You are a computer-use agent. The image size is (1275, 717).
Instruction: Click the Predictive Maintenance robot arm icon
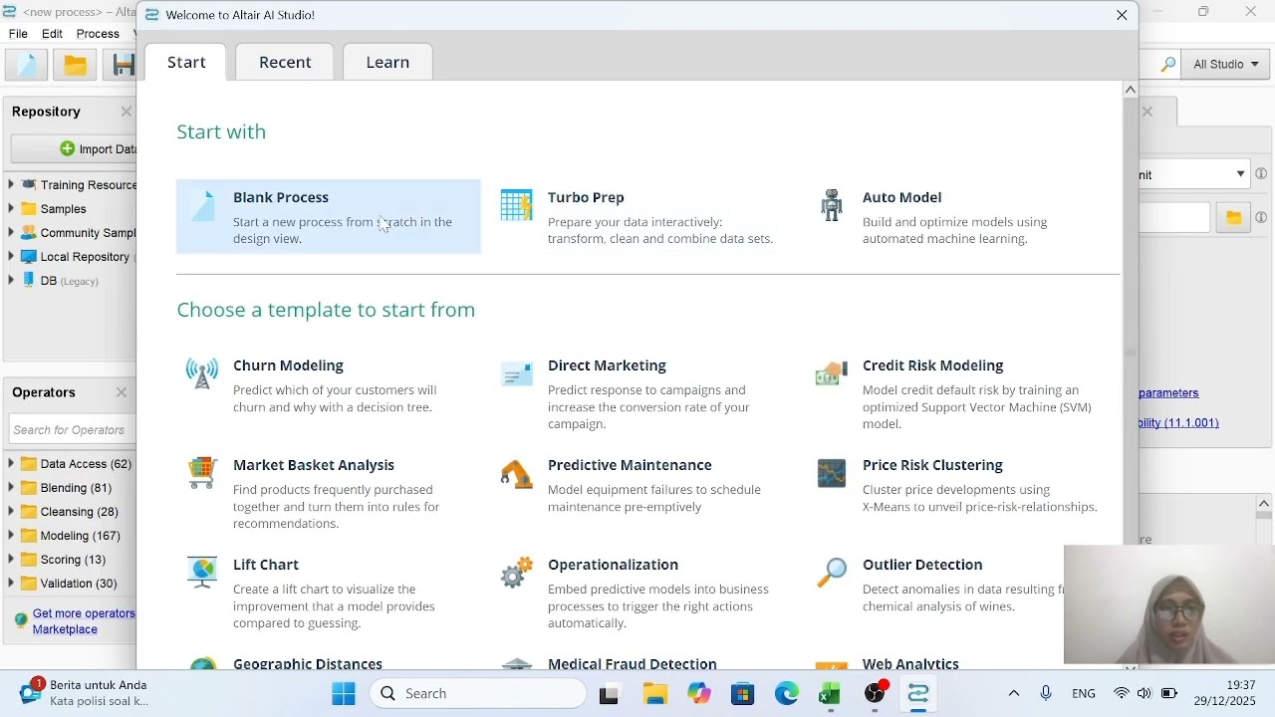click(516, 473)
